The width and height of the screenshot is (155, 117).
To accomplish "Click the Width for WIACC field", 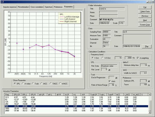I will 144,73.
